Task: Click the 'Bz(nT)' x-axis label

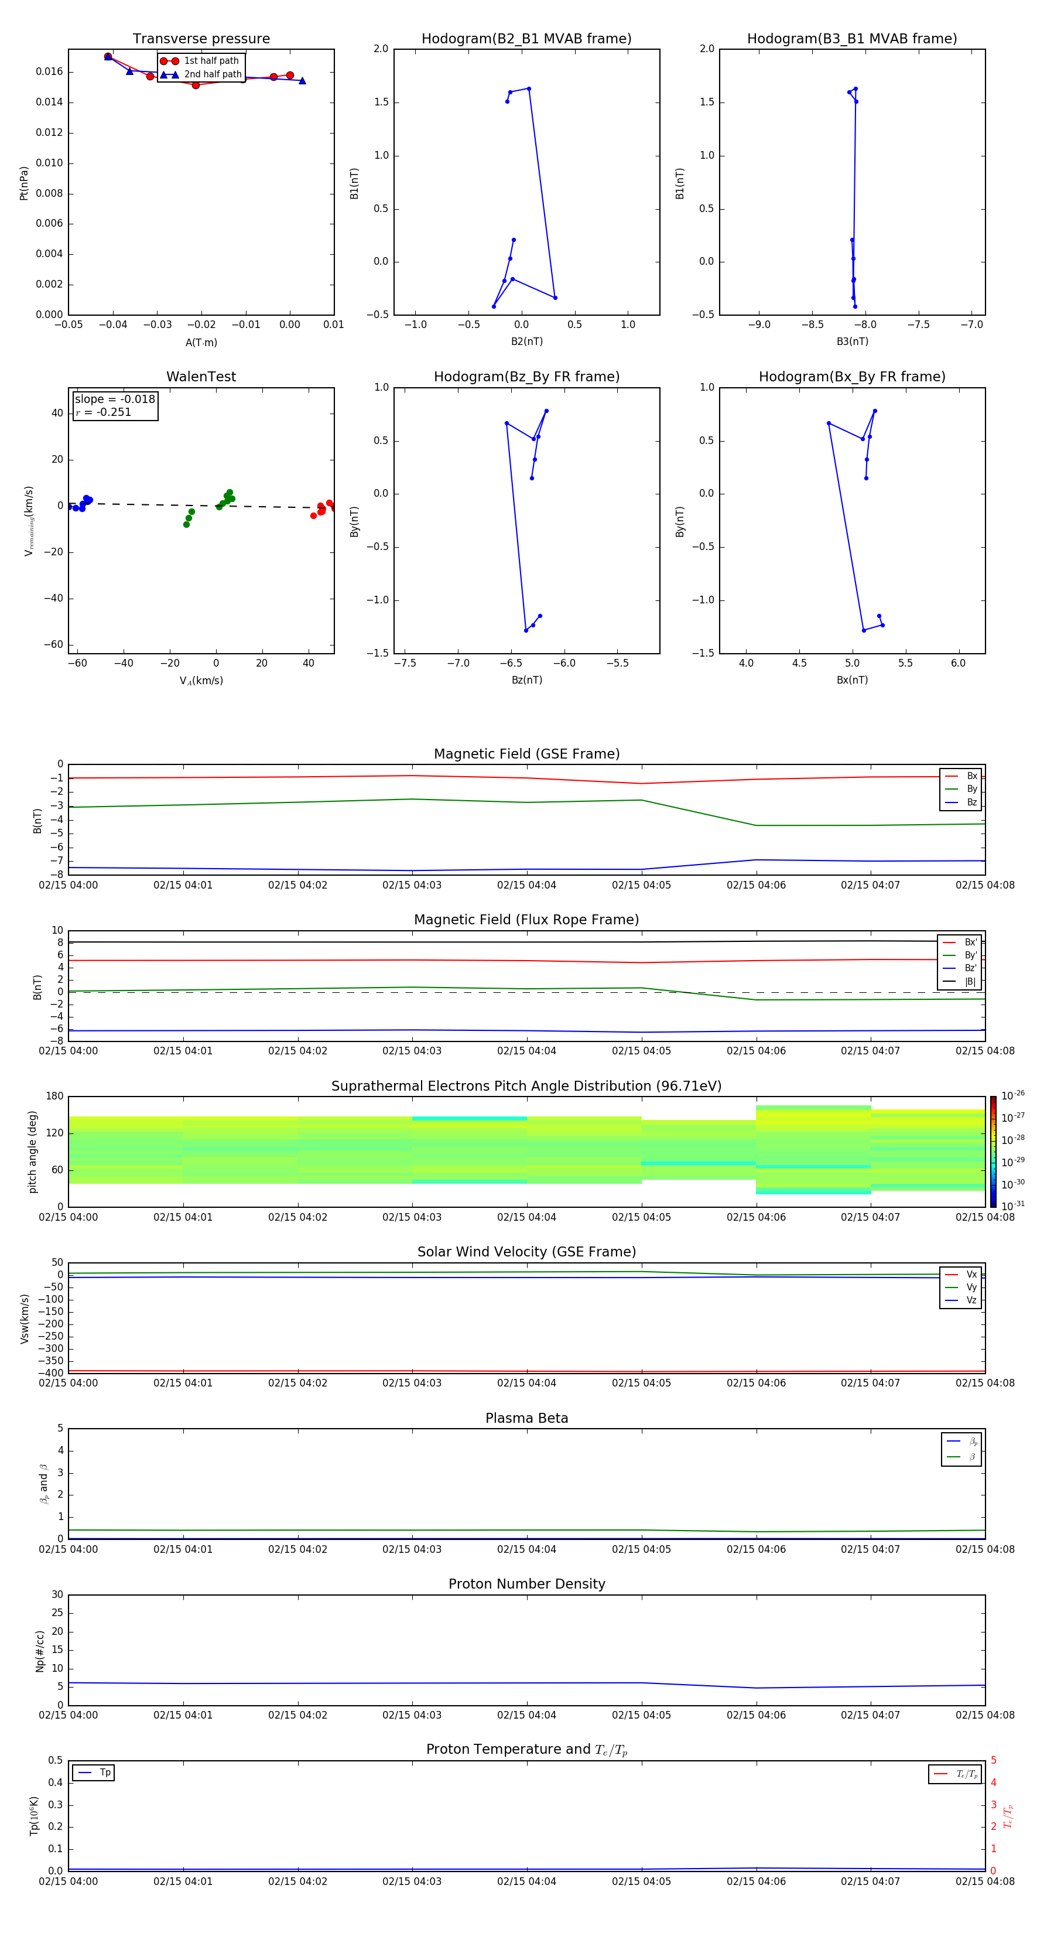Action: point(526,680)
